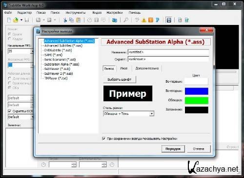
Task: Click the gray Save diskette icon after Open
Action: point(27,20)
